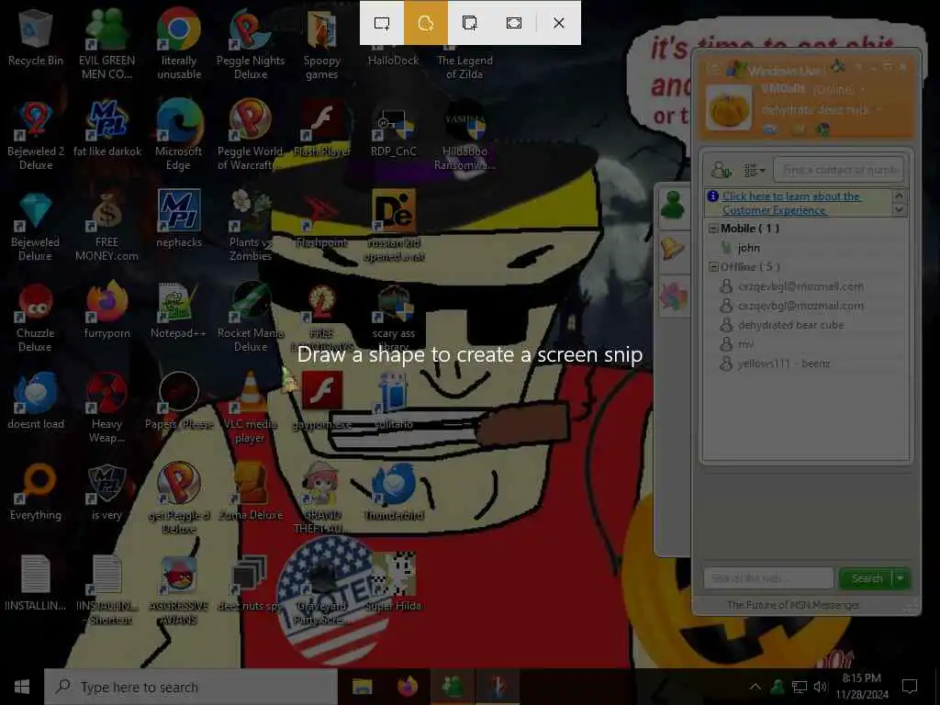
Task: Open File Explorer from the taskbar
Action: tap(362, 687)
